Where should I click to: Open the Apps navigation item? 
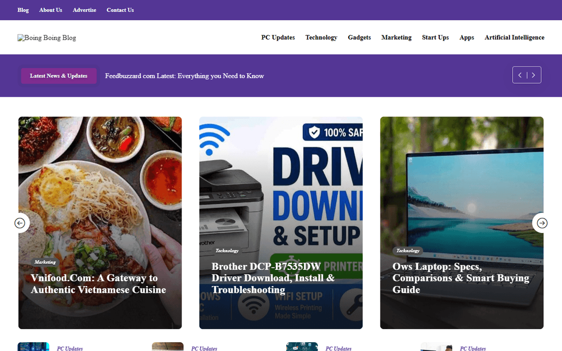pos(467,37)
